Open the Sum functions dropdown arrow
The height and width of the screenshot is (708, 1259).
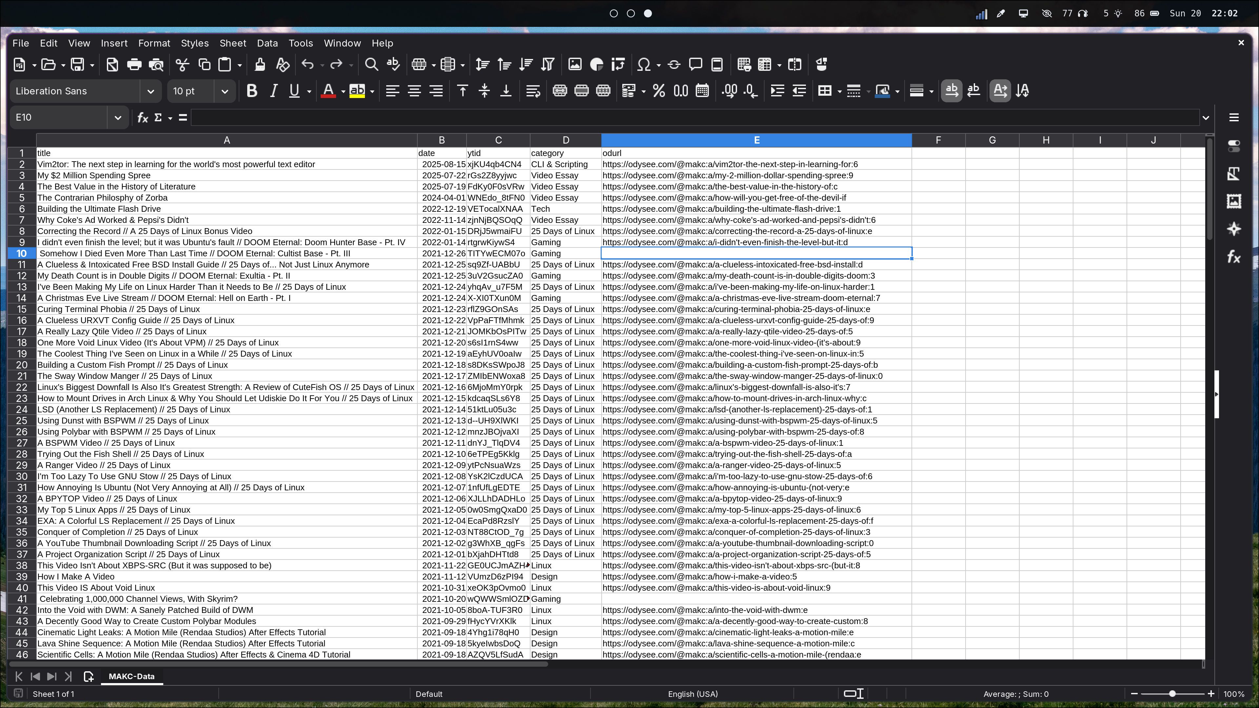click(170, 118)
